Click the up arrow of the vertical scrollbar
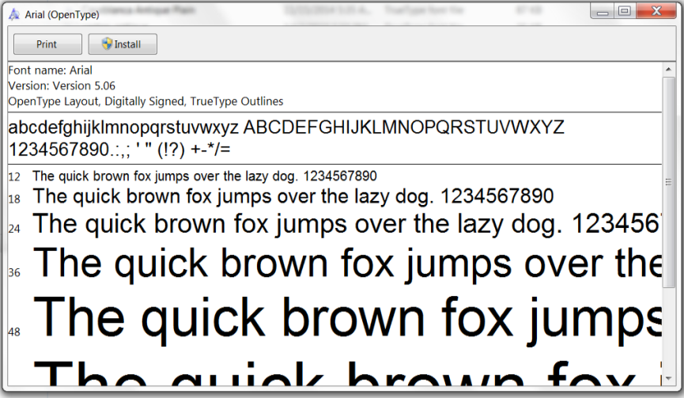Screen dimensions: 684x398 (668, 70)
